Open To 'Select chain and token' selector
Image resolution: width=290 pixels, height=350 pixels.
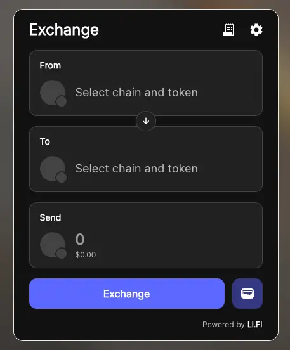point(146,159)
